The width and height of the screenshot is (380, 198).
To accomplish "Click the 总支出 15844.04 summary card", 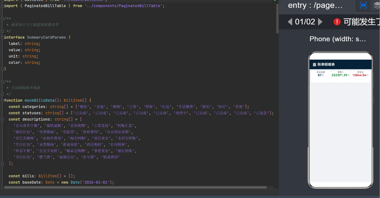I will pyautogui.click(x=360, y=77).
